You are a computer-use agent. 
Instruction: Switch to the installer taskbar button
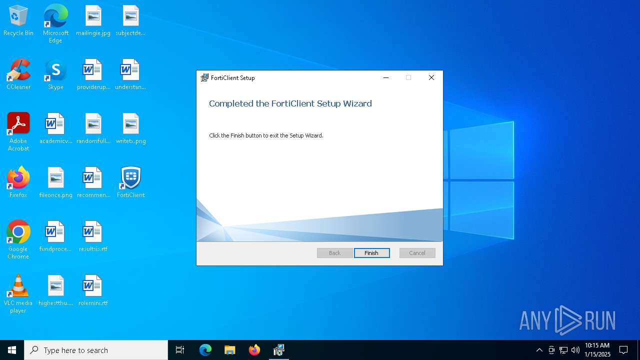278,350
